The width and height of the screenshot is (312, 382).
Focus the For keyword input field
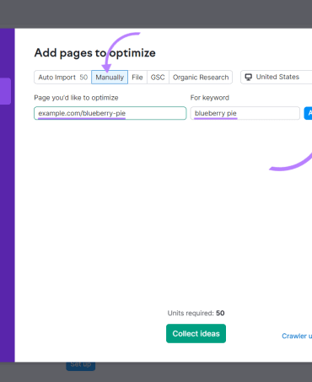[x=245, y=113]
